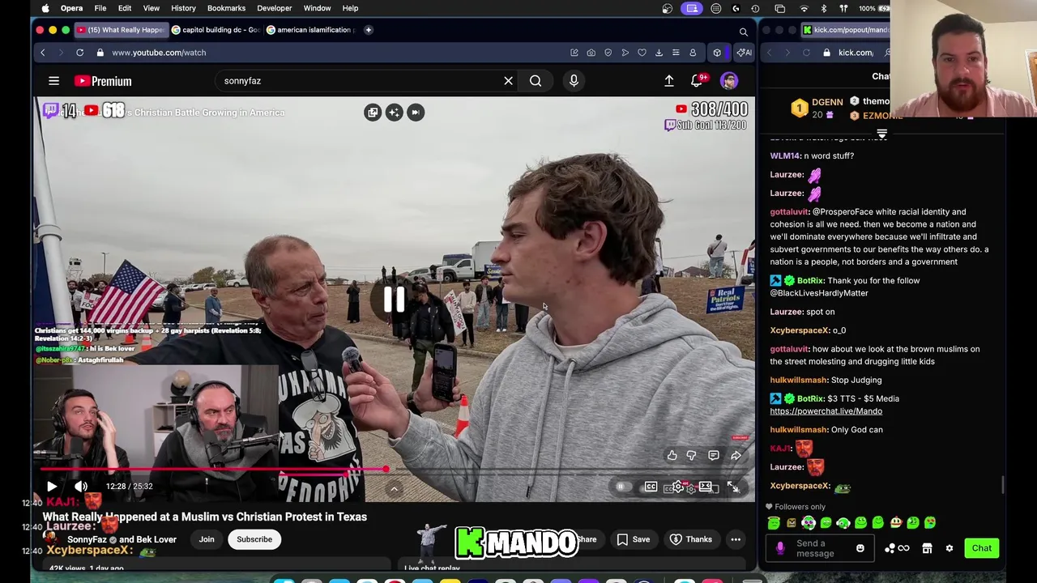Focus the kick.com address in popout window

(855, 53)
